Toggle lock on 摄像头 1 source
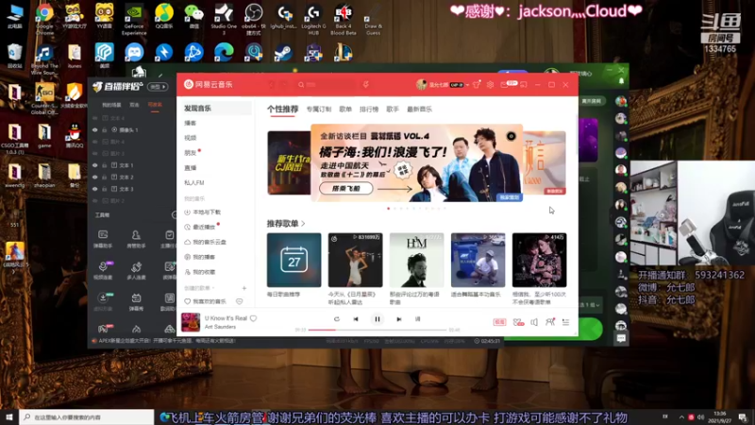The width and height of the screenshot is (755, 425). point(105,130)
